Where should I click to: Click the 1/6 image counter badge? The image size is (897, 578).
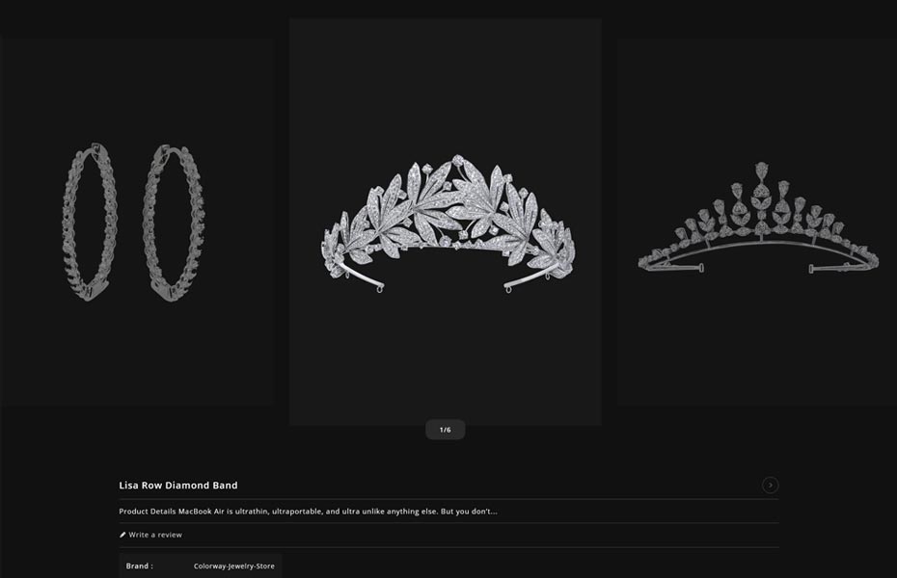445,430
